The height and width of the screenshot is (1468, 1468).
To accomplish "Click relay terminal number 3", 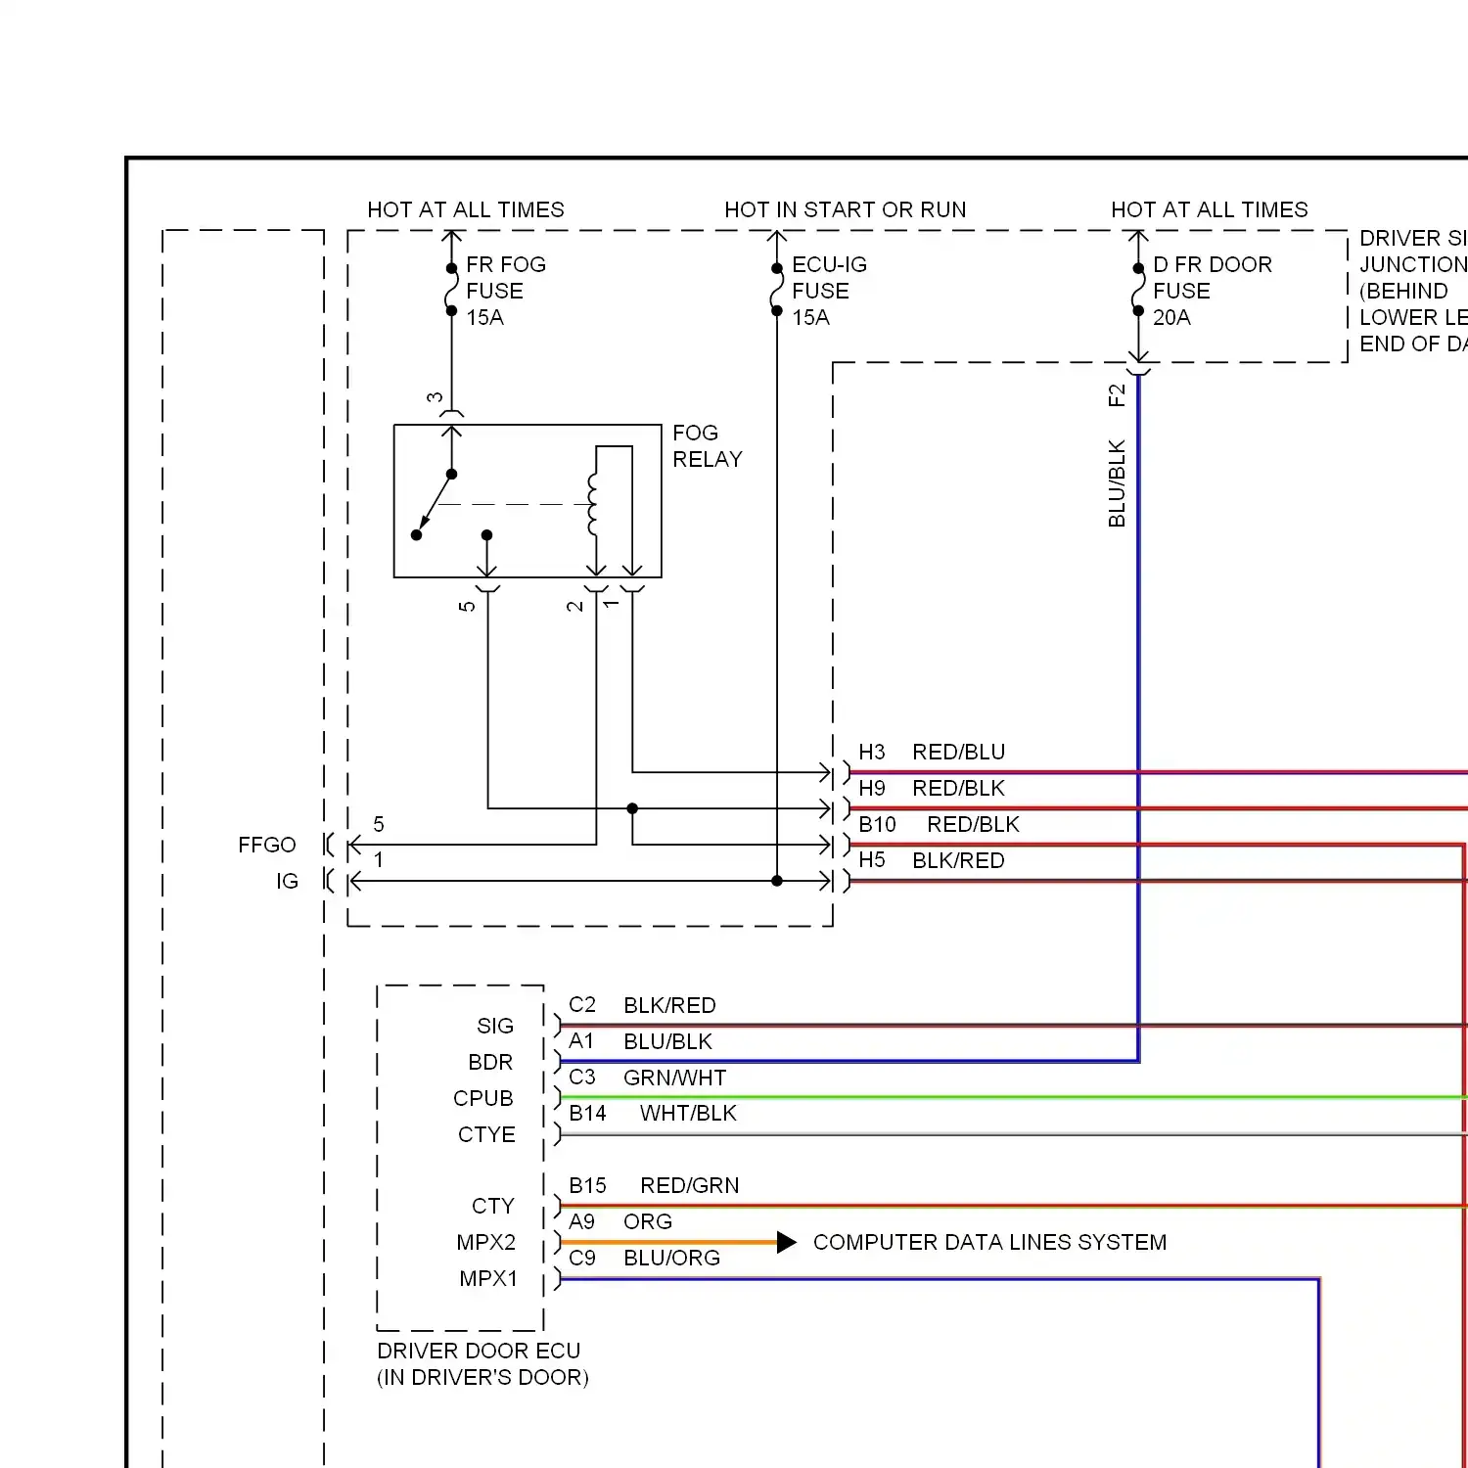I will (x=434, y=397).
